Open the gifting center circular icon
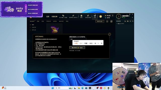 pyautogui.click(x=107, y=21)
